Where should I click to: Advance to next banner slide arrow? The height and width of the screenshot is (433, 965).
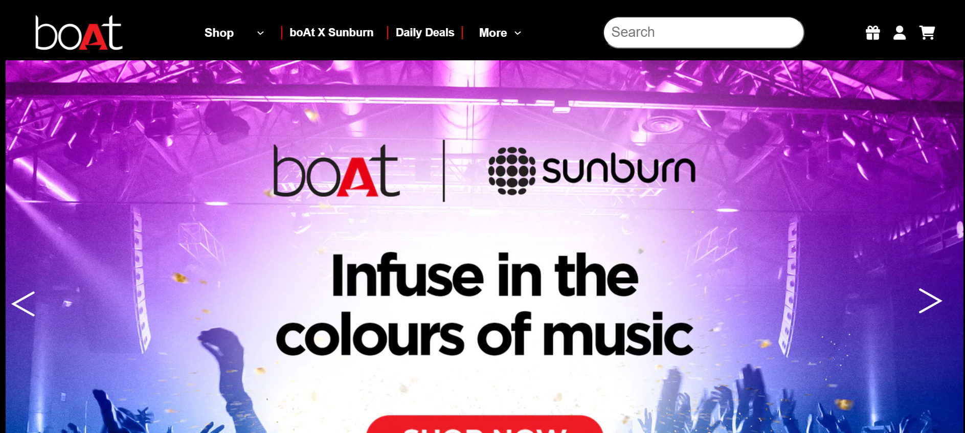pos(930,301)
